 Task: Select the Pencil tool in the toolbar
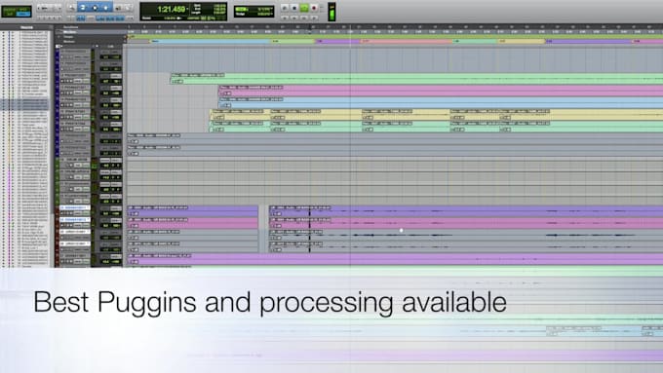(129, 8)
